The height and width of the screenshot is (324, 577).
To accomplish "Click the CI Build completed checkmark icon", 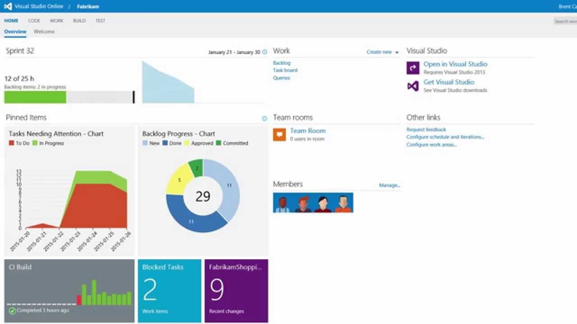I will click(12, 310).
